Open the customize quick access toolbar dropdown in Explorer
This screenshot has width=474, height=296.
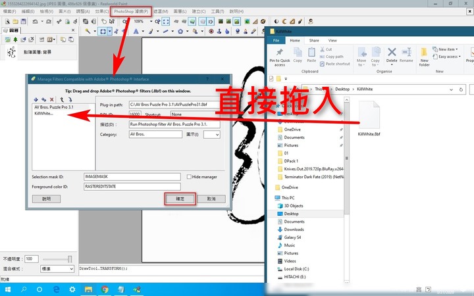point(286,79)
